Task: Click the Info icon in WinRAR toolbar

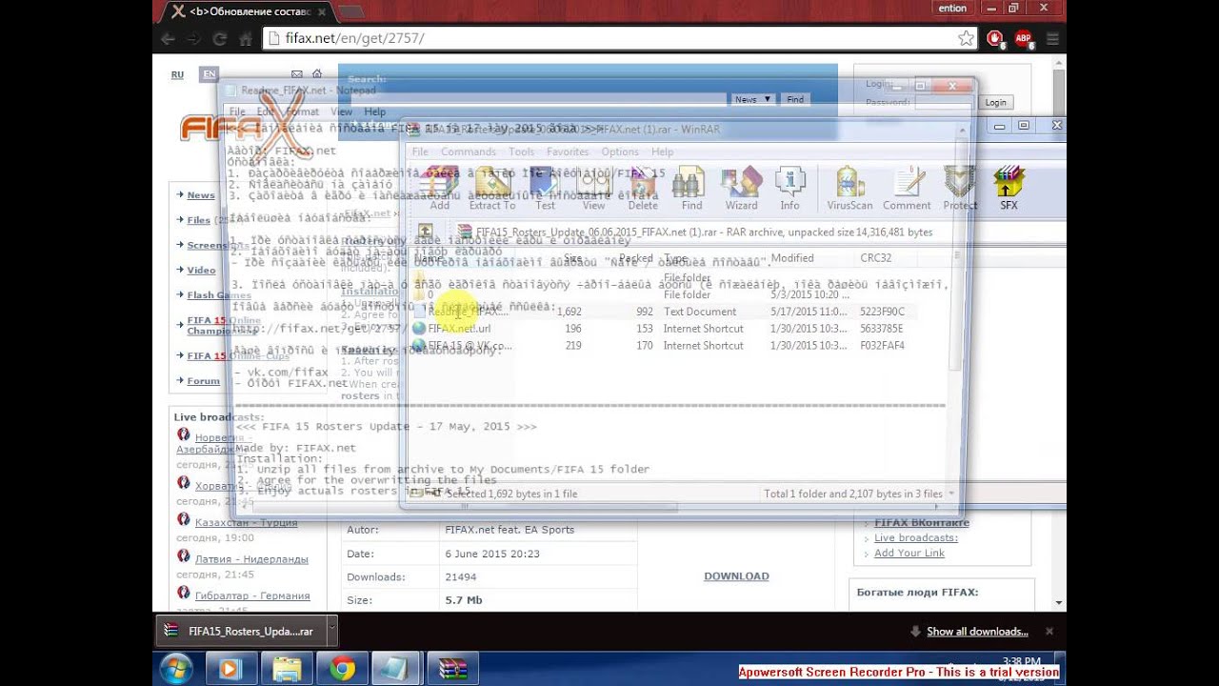Action: click(x=790, y=187)
